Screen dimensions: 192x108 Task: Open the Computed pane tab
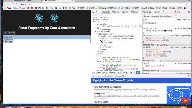click(x=154, y=16)
